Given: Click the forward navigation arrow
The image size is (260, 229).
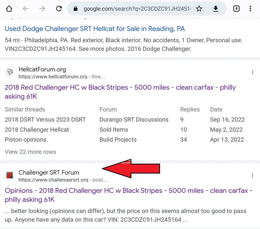Looking at the screenshot, I should 42,9.
